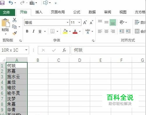The image size is (146, 115).
Task: Apply red font color
Action: coord(75,31)
